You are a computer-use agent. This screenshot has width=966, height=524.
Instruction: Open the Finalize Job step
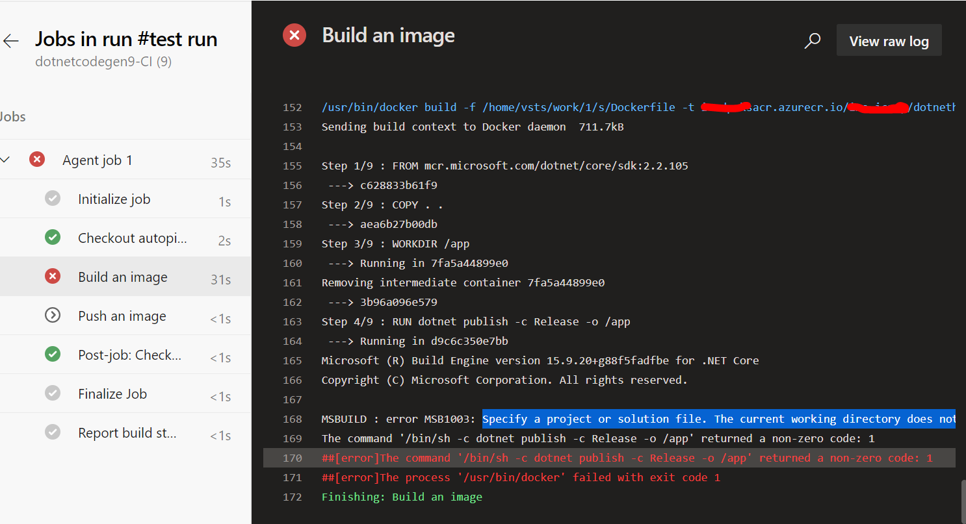point(125,393)
